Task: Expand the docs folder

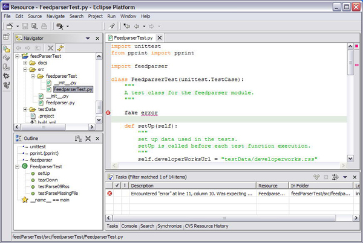Action: pos(25,63)
